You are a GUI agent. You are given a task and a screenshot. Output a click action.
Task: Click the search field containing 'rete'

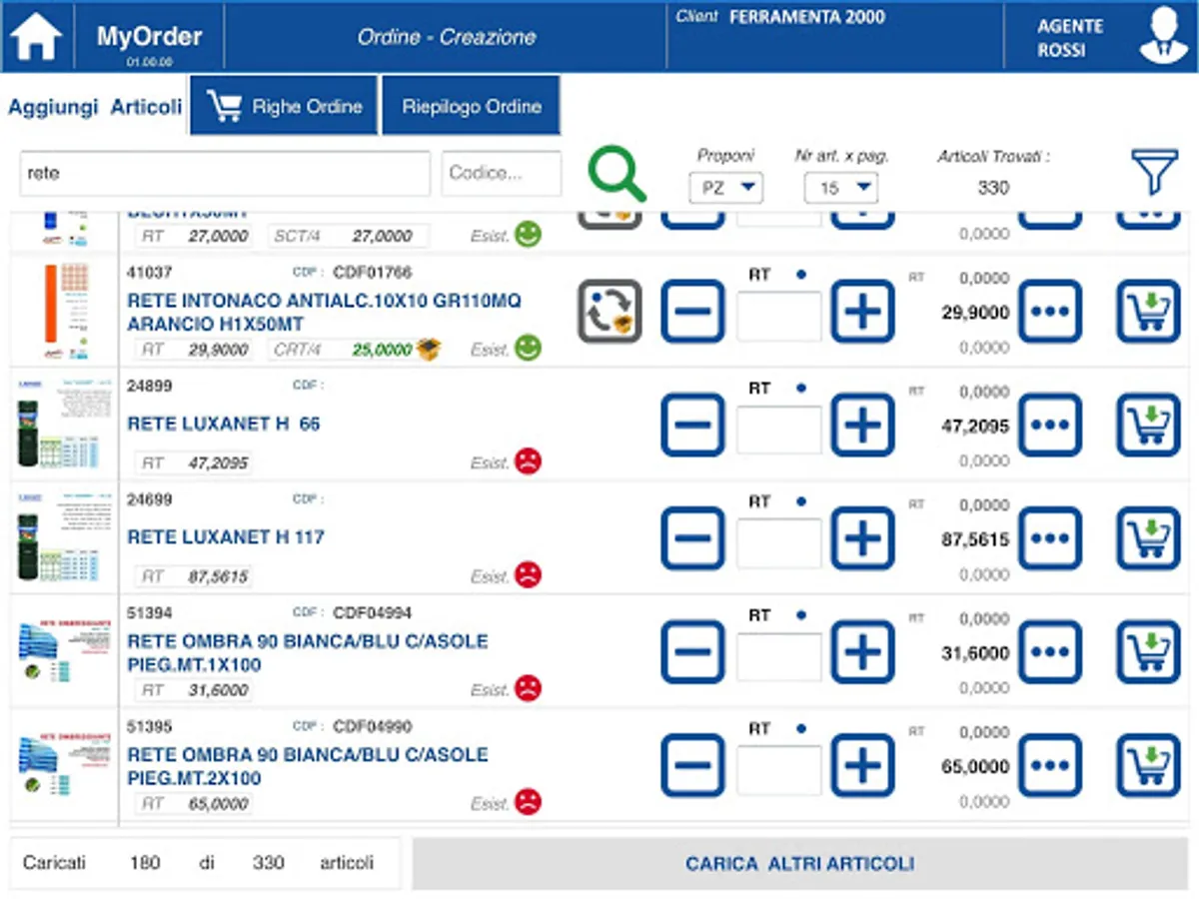[x=225, y=173]
